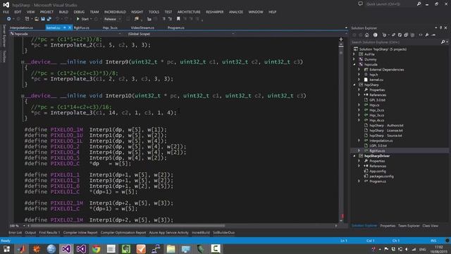The image size is (451, 254).
Task: Click the Windows Start button
Action: tap(6, 249)
